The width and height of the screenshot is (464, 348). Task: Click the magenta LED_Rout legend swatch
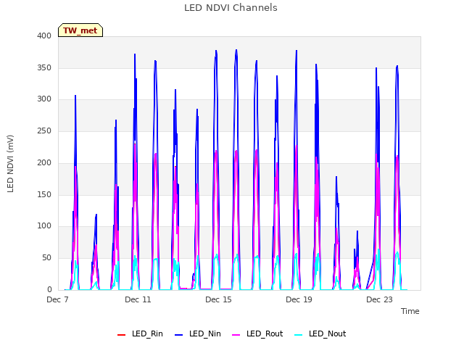(236, 335)
